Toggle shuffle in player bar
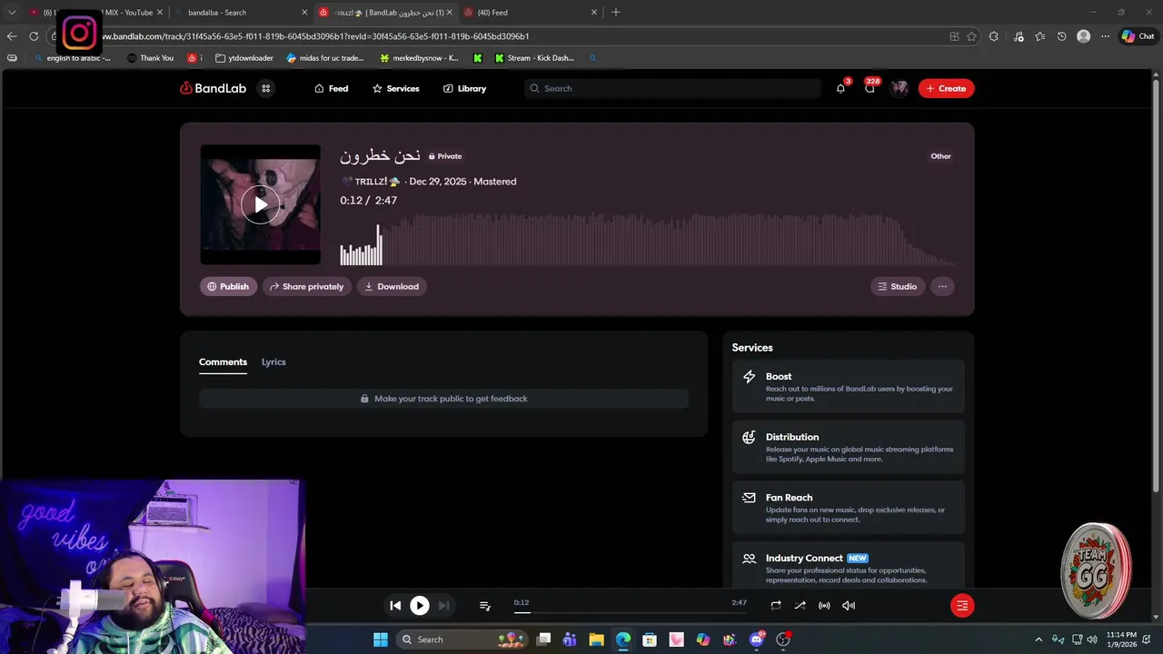1163x654 pixels. click(800, 605)
